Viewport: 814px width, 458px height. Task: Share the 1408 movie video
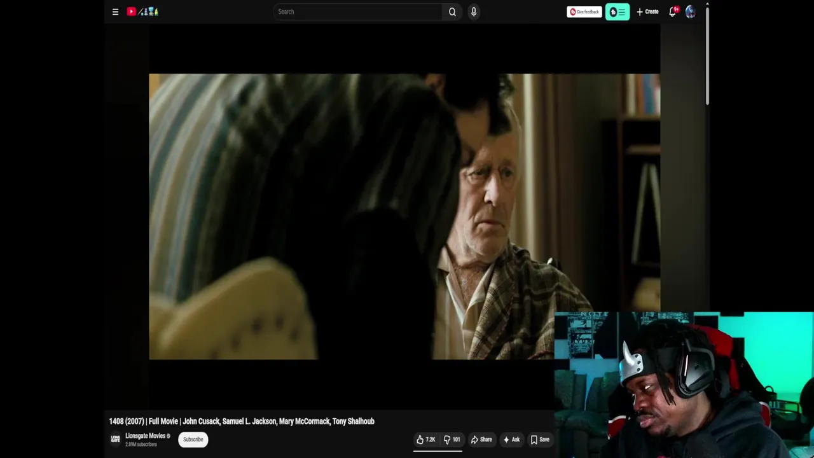tap(481, 440)
